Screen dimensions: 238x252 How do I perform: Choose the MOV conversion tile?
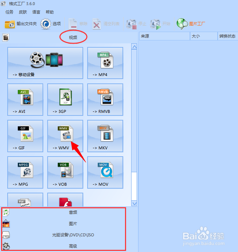(x=105, y=173)
